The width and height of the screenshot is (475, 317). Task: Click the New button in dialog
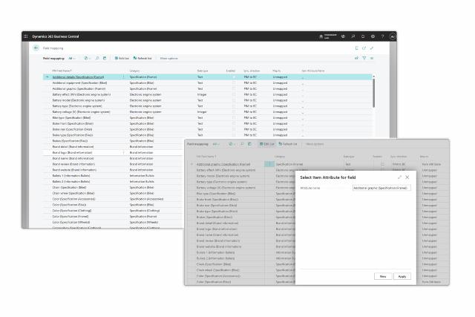383,276
